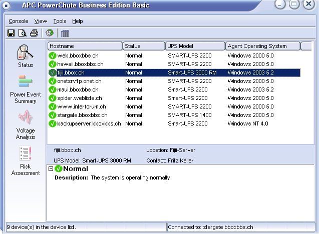Click the status icon for web.bboxbbs.ch

[53, 55]
